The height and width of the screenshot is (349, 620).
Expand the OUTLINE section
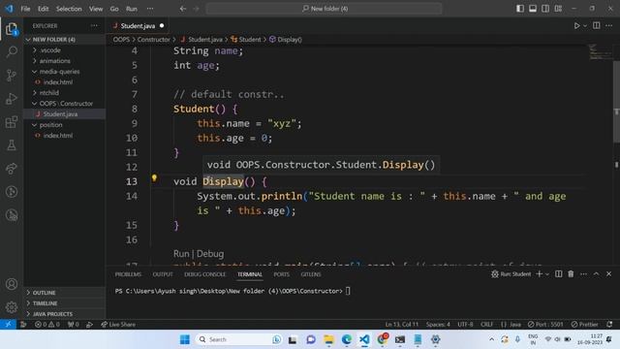coord(65,293)
